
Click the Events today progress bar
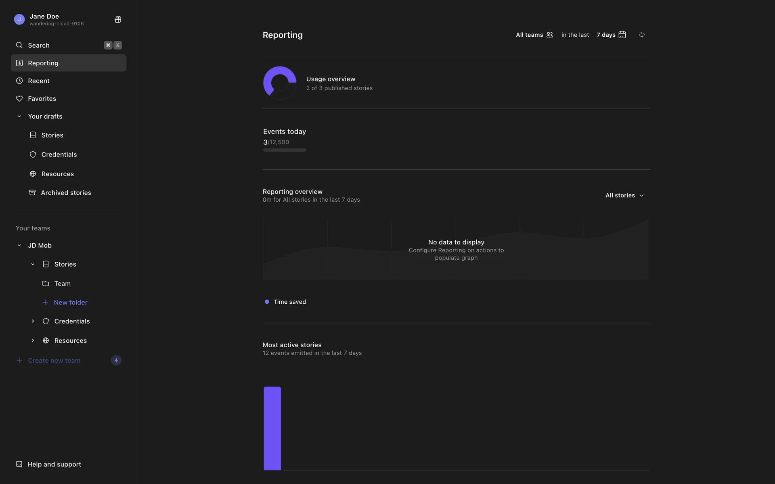[285, 150]
